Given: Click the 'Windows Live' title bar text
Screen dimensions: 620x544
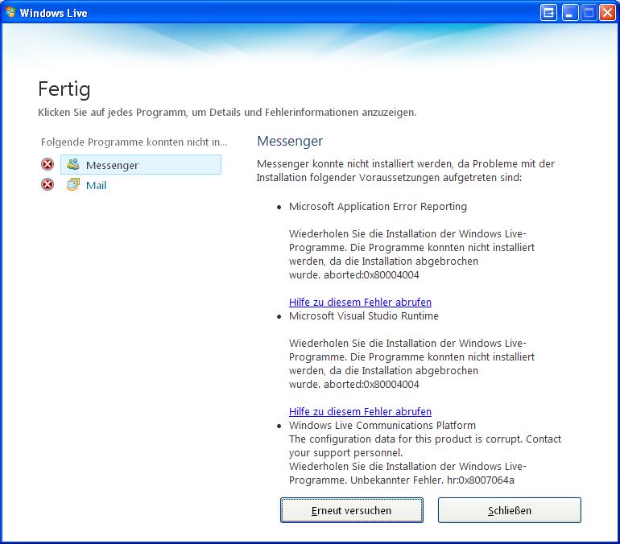Looking at the screenshot, I should (x=53, y=13).
